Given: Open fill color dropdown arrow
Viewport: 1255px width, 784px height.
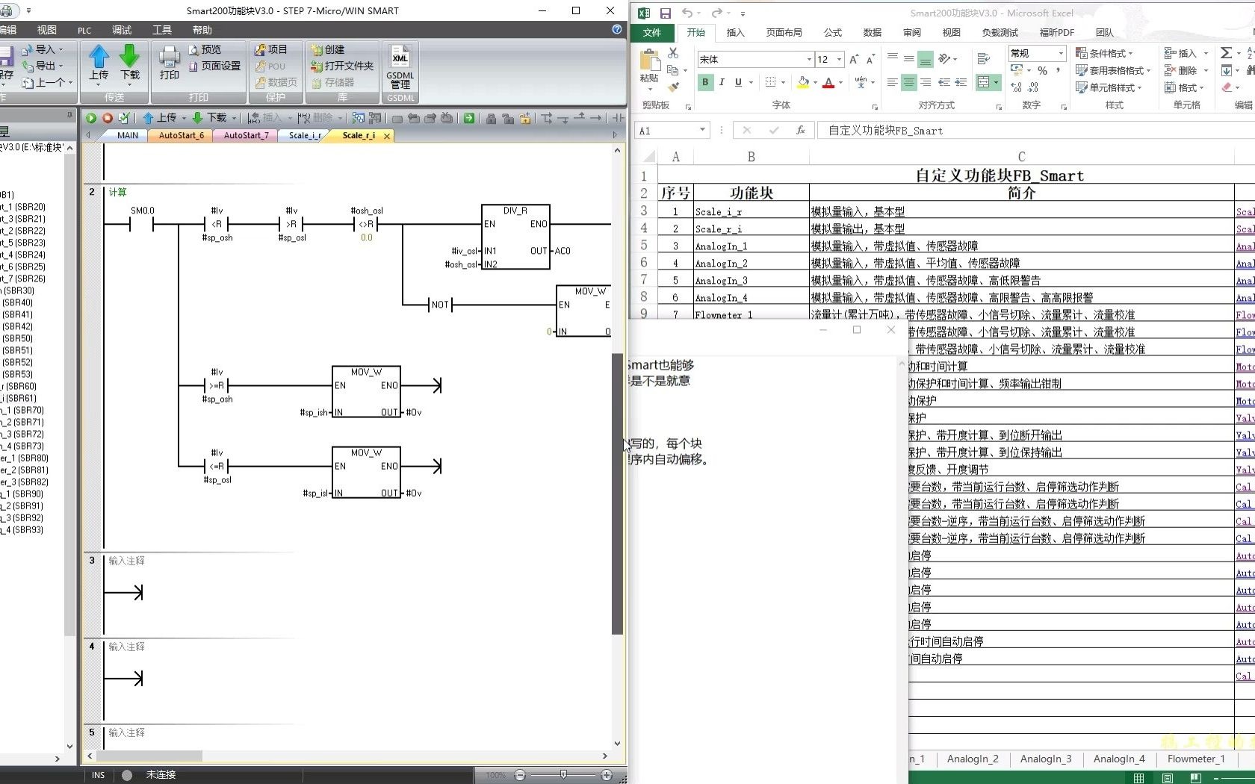Looking at the screenshot, I should coord(815,82).
